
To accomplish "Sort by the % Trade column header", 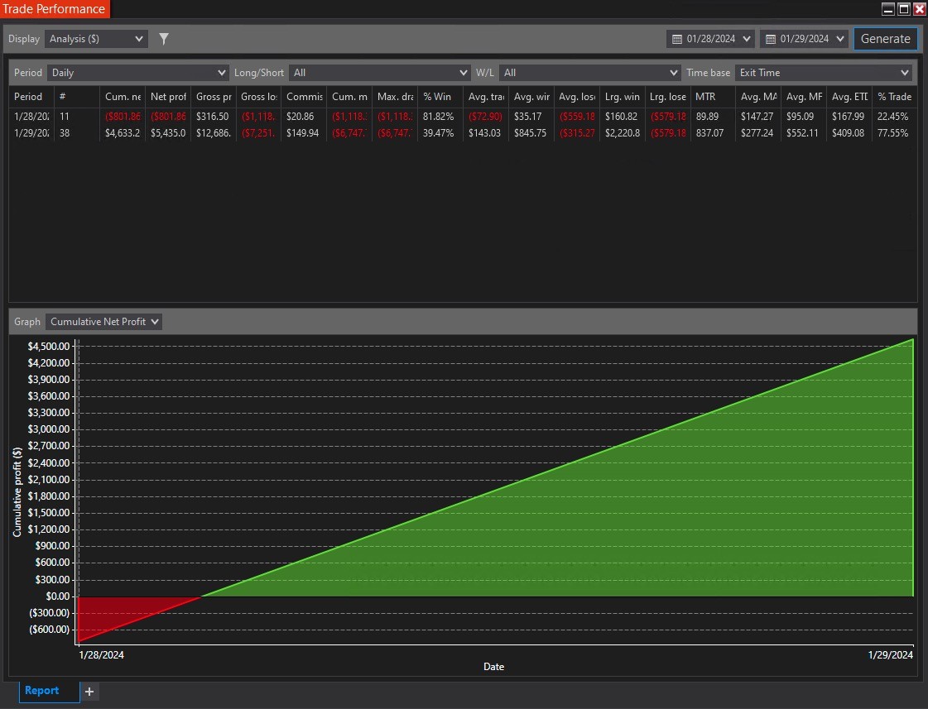I will (894, 97).
